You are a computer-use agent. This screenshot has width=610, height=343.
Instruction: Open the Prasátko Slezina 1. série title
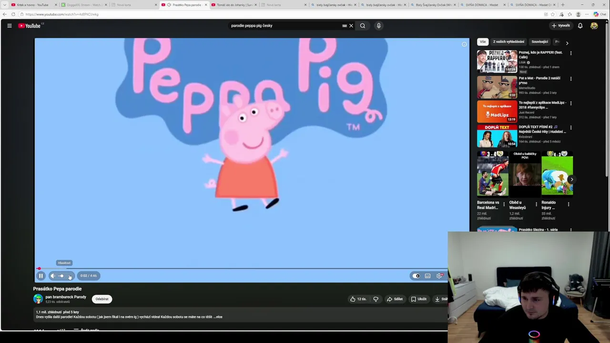[x=538, y=230]
